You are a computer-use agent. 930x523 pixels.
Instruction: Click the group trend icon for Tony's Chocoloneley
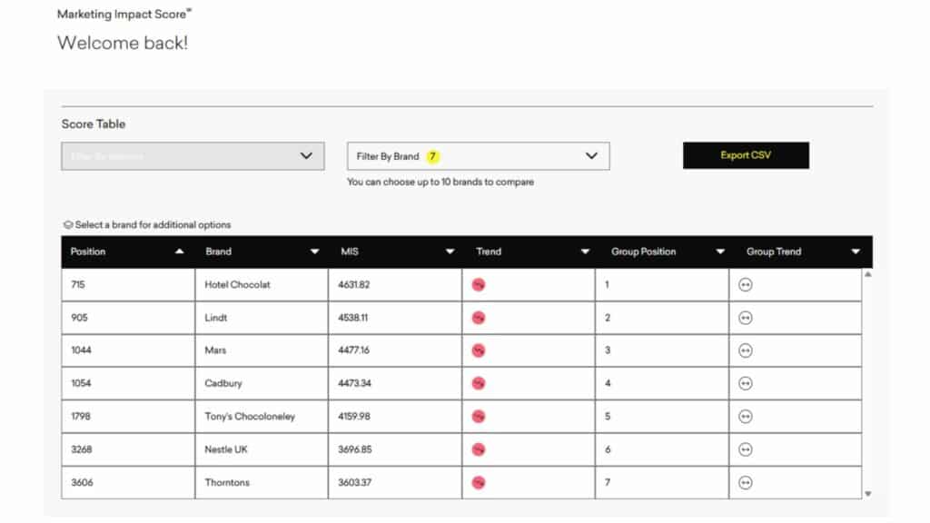(x=746, y=416)
